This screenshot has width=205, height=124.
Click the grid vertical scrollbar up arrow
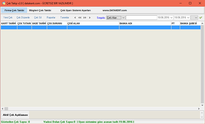tap(202, 23)
